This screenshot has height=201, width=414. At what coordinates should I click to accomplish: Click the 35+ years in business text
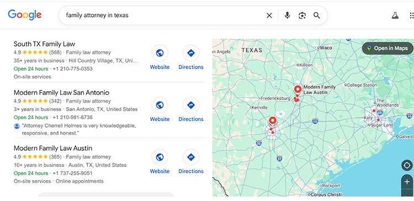tap(39, 61)
